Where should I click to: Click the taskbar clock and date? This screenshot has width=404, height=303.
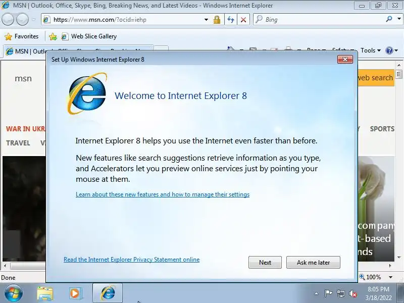pyautogui.click(x=378, y=293)
